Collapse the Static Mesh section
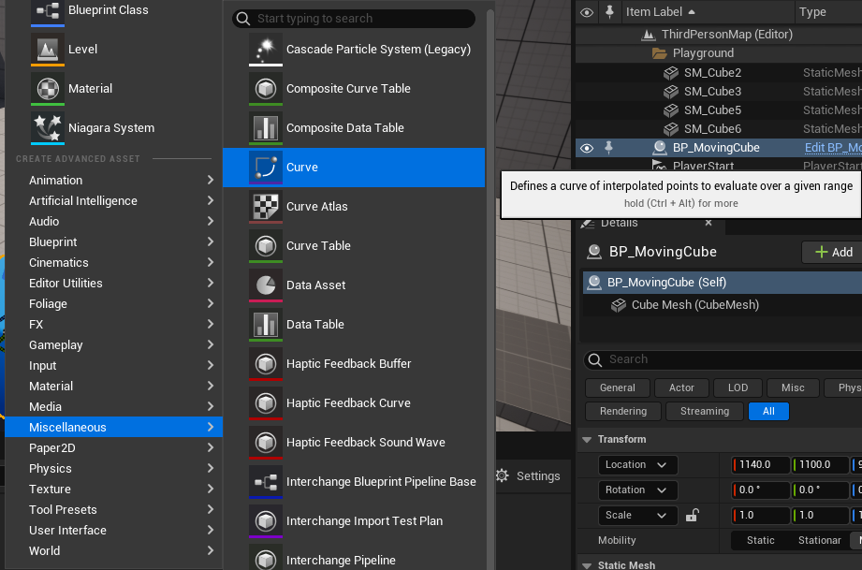 587,565
